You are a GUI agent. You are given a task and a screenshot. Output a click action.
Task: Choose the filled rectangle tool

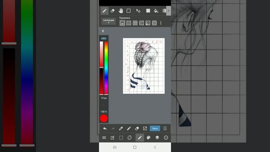(148, 11)
